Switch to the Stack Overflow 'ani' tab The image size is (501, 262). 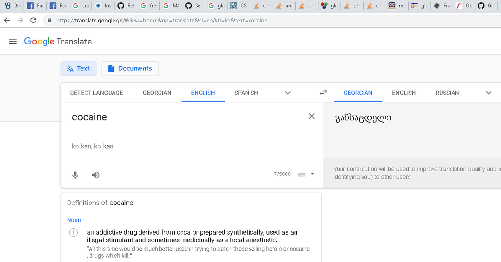284,6
